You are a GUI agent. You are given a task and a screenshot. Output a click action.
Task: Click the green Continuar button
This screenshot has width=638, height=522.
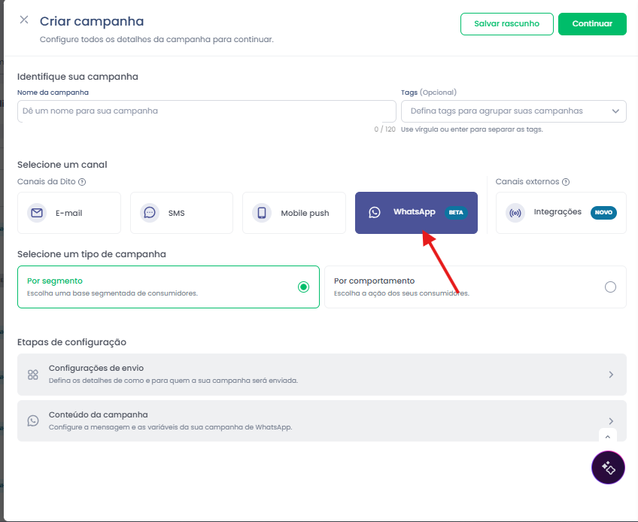pyautogui.click(x=592, y=23)
